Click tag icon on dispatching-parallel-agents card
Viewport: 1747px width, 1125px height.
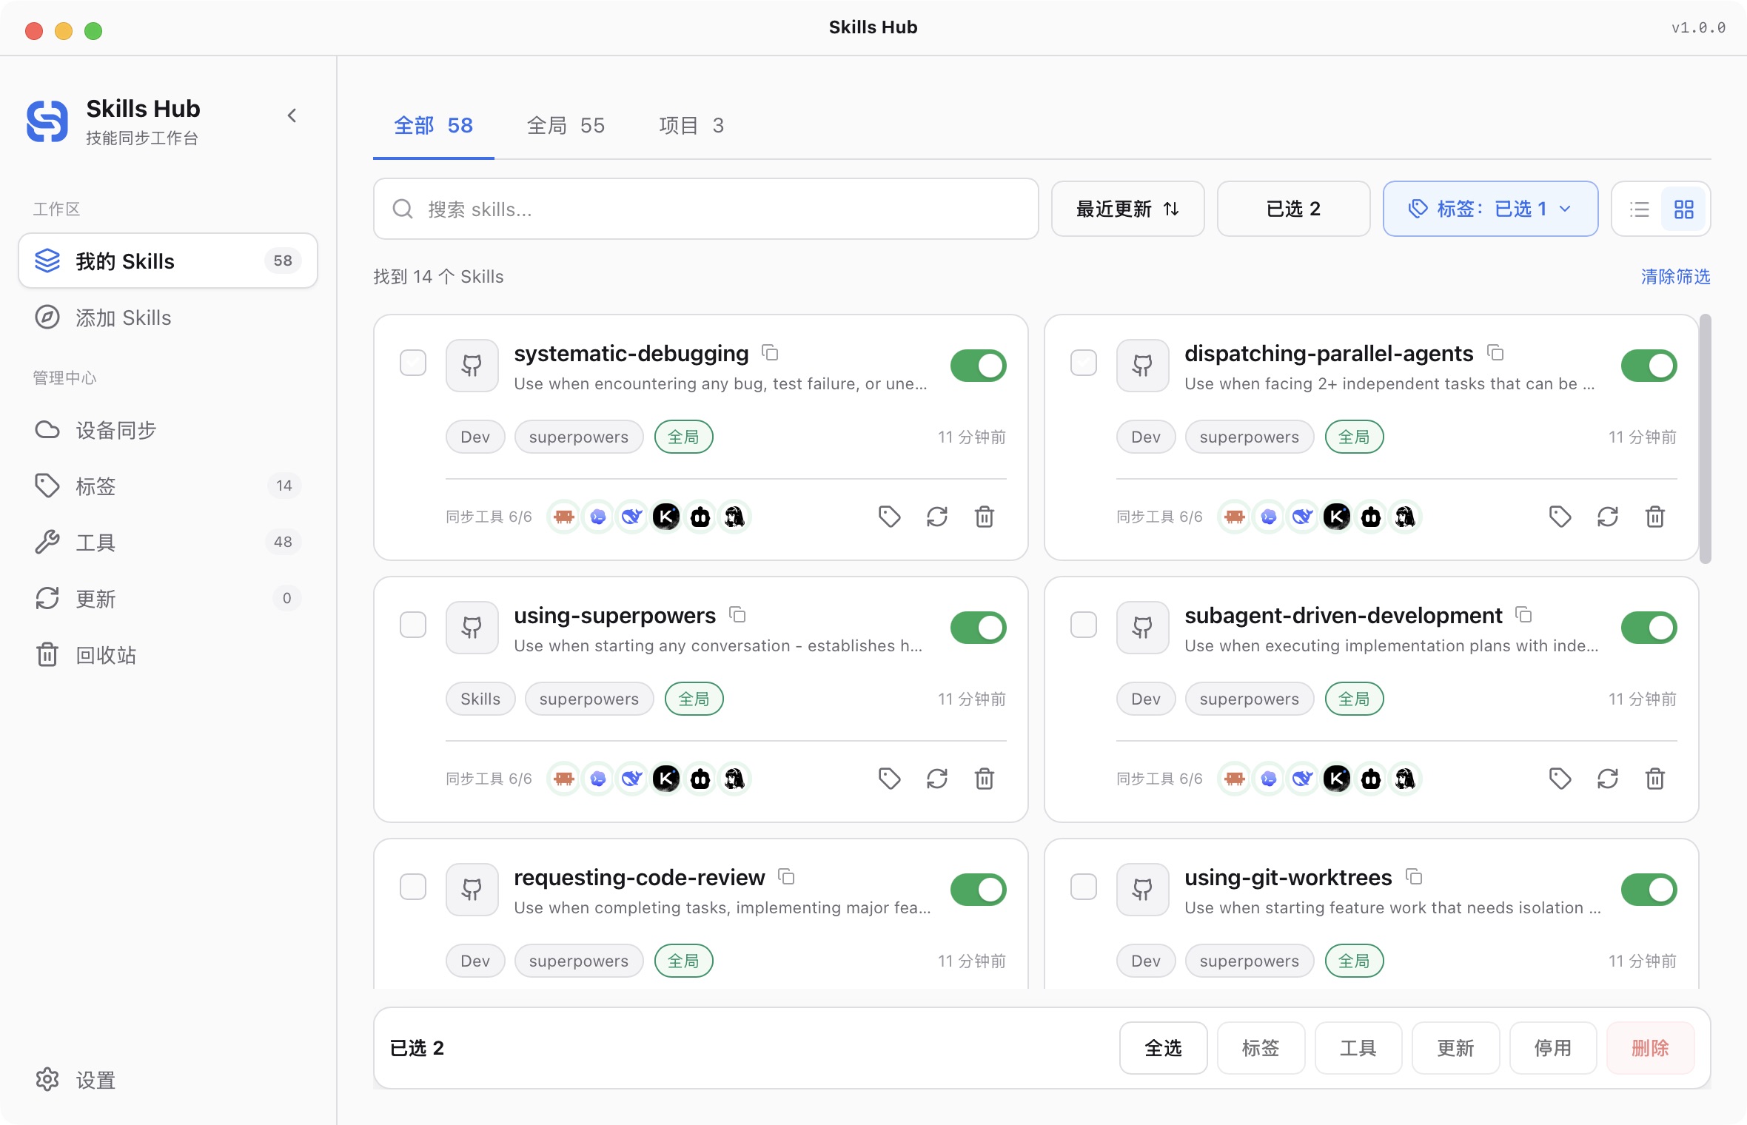point(1560,516)
